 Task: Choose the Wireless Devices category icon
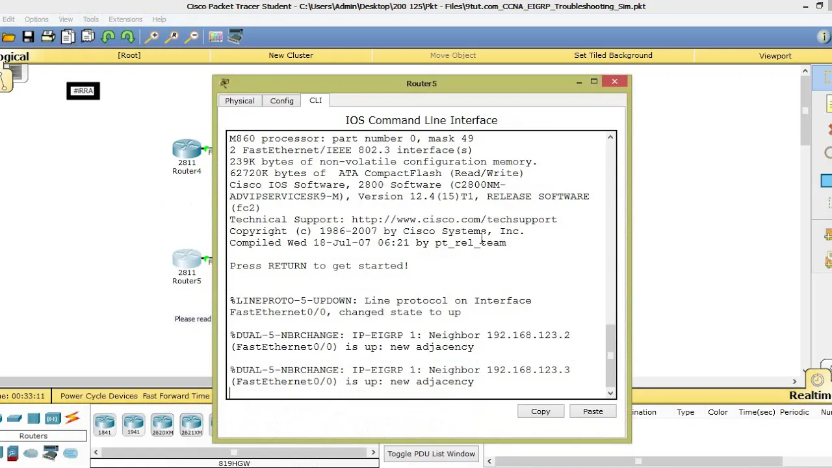53,418
